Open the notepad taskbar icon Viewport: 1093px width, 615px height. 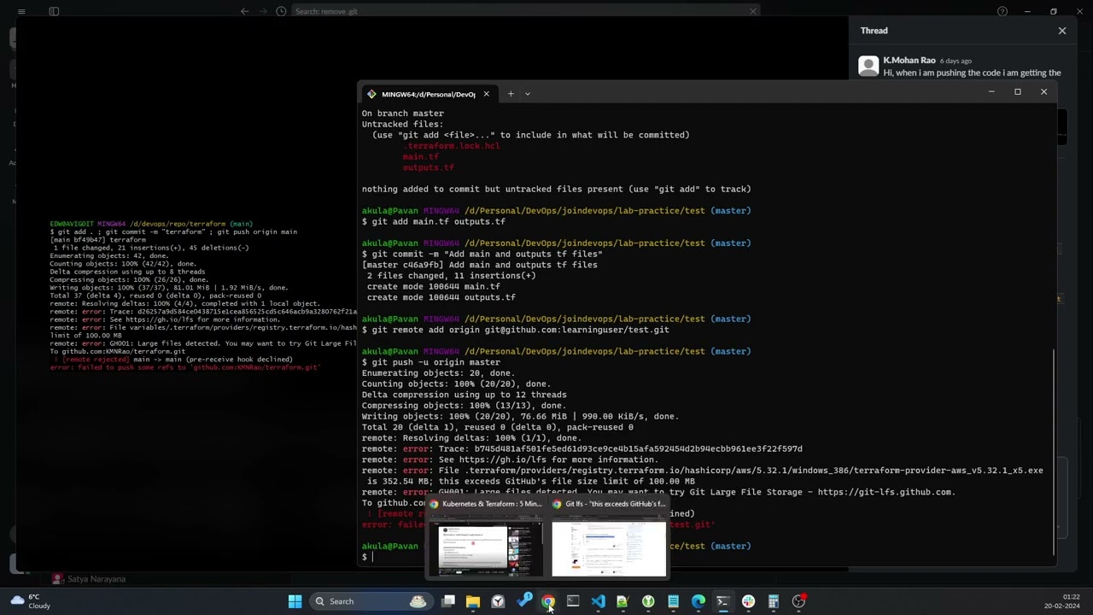point(673,601)
